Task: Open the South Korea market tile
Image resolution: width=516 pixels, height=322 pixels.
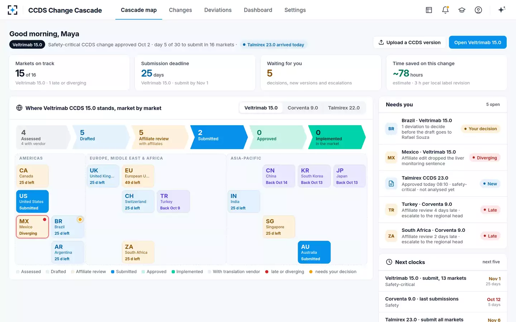Action: pos(314,176)
